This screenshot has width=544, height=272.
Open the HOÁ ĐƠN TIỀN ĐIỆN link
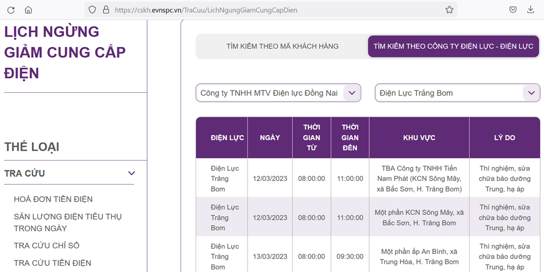pyautogui.click(x=53, y=199)
